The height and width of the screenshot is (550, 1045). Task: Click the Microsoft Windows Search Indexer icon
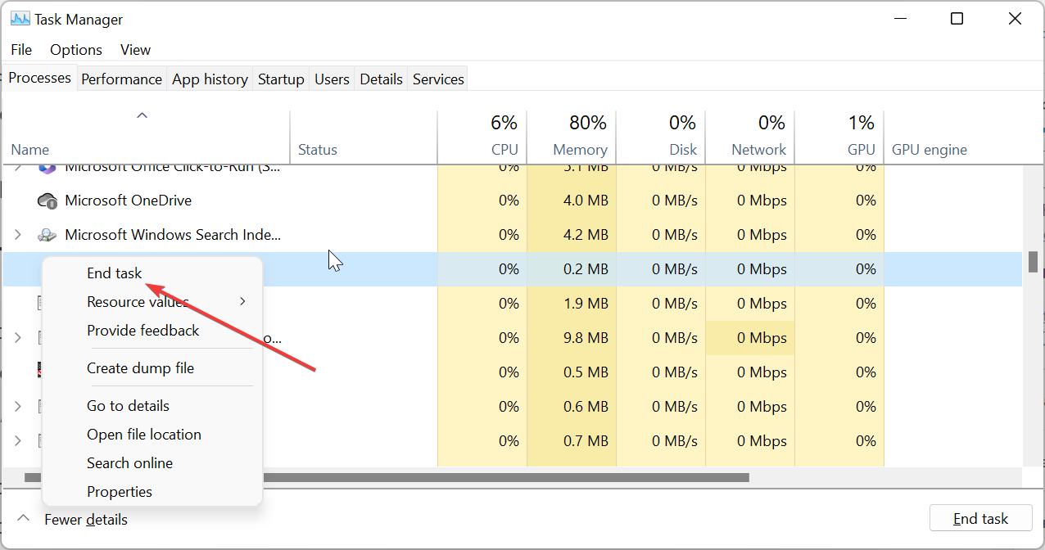coord(47,235)
